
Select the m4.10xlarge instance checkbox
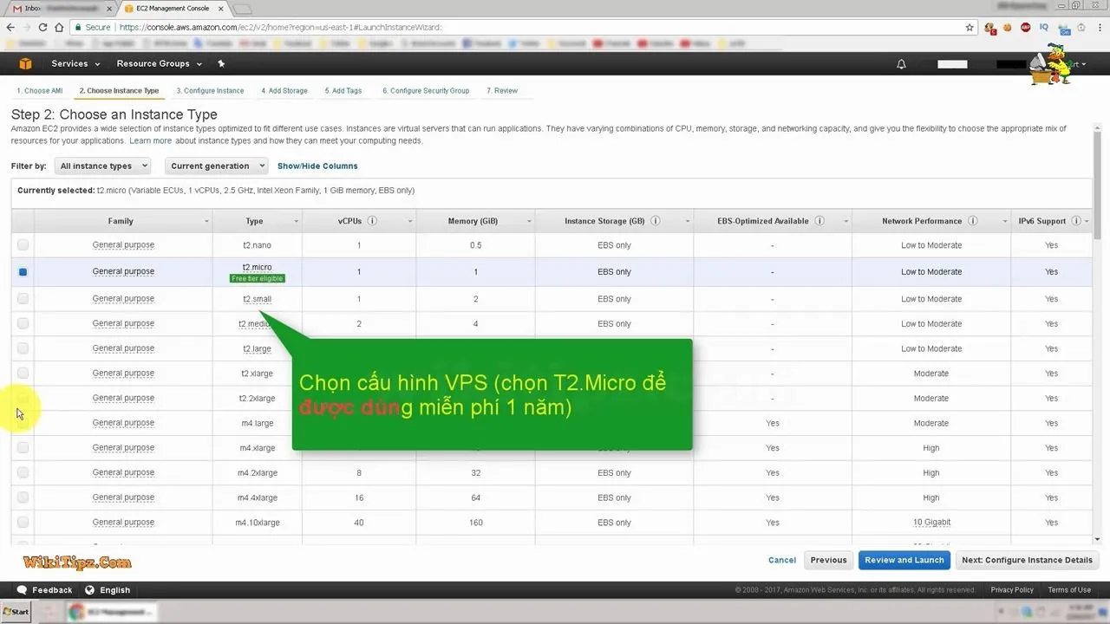click(23, 522)
